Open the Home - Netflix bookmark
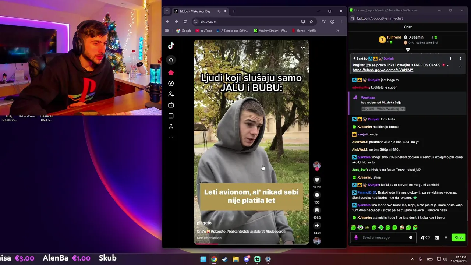 pyautogui.click(x=304, y=31)
